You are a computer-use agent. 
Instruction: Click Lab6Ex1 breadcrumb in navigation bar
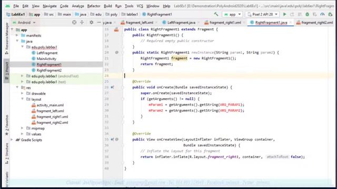click(16, 14)
